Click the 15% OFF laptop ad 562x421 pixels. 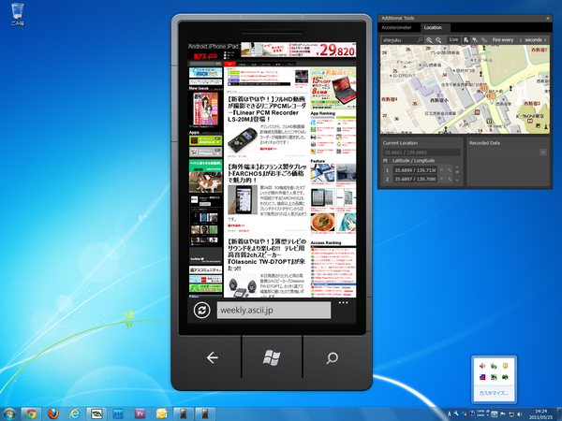(x=333, y=89)
